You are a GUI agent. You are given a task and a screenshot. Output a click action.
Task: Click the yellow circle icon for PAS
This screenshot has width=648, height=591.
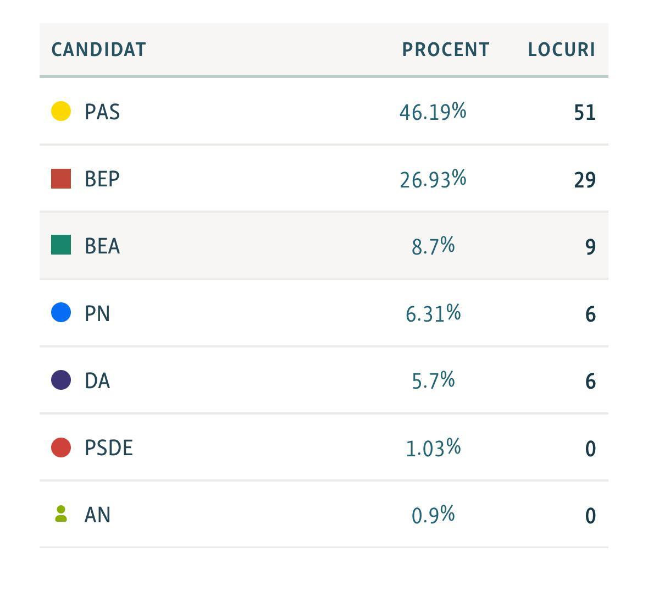[x=61, y=111]
